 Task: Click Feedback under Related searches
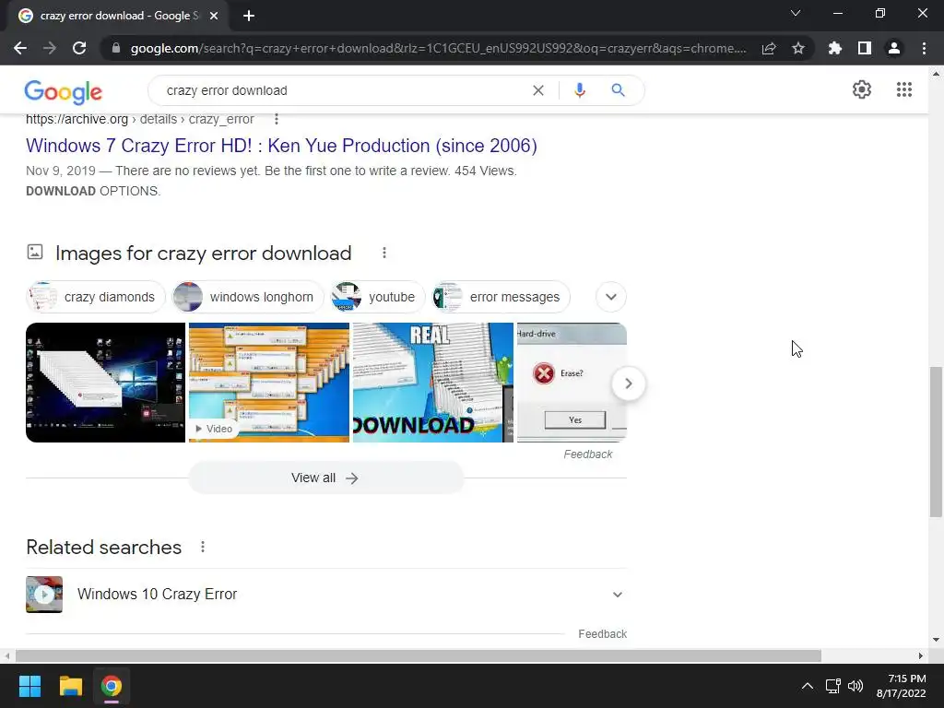point(602,634)
